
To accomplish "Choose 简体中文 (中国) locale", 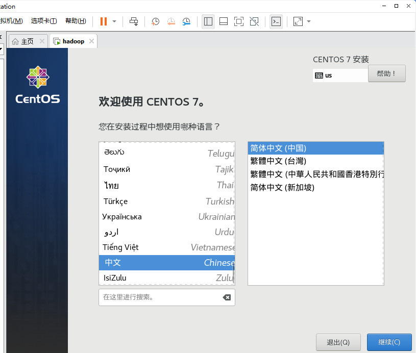I will click(x=316, y=148).
